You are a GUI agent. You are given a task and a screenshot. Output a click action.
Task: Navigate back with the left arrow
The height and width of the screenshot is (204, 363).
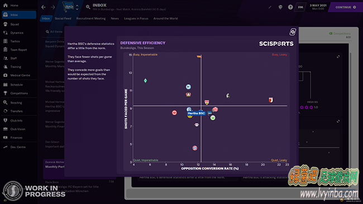click(44, 7)
